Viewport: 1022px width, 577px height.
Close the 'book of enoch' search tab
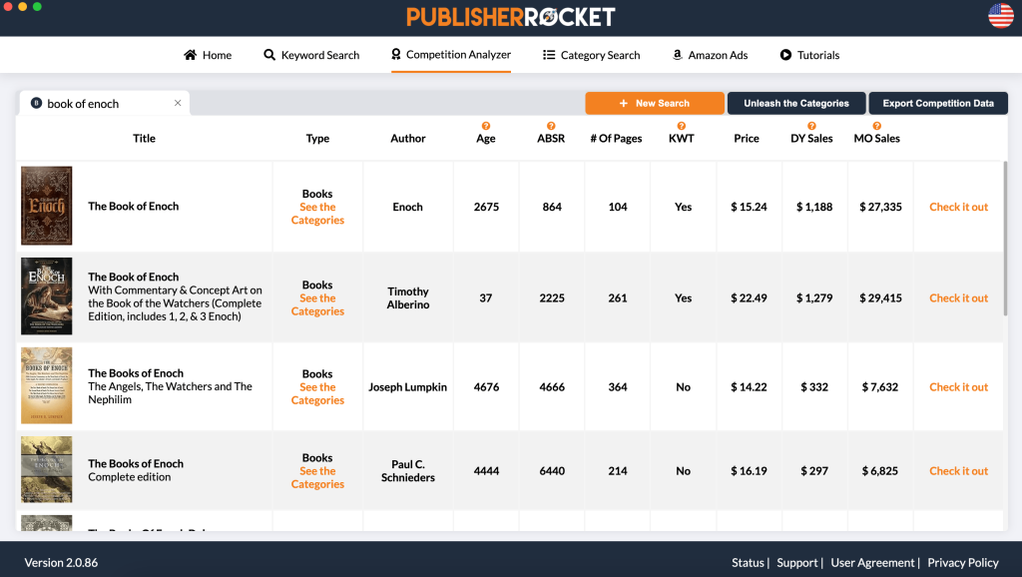click(x=178, y=103)
